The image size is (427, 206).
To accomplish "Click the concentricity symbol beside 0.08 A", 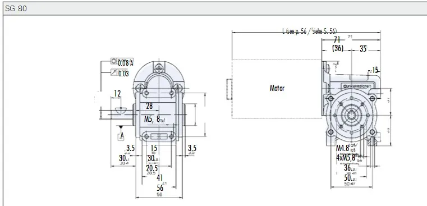I will coord(114,61).
